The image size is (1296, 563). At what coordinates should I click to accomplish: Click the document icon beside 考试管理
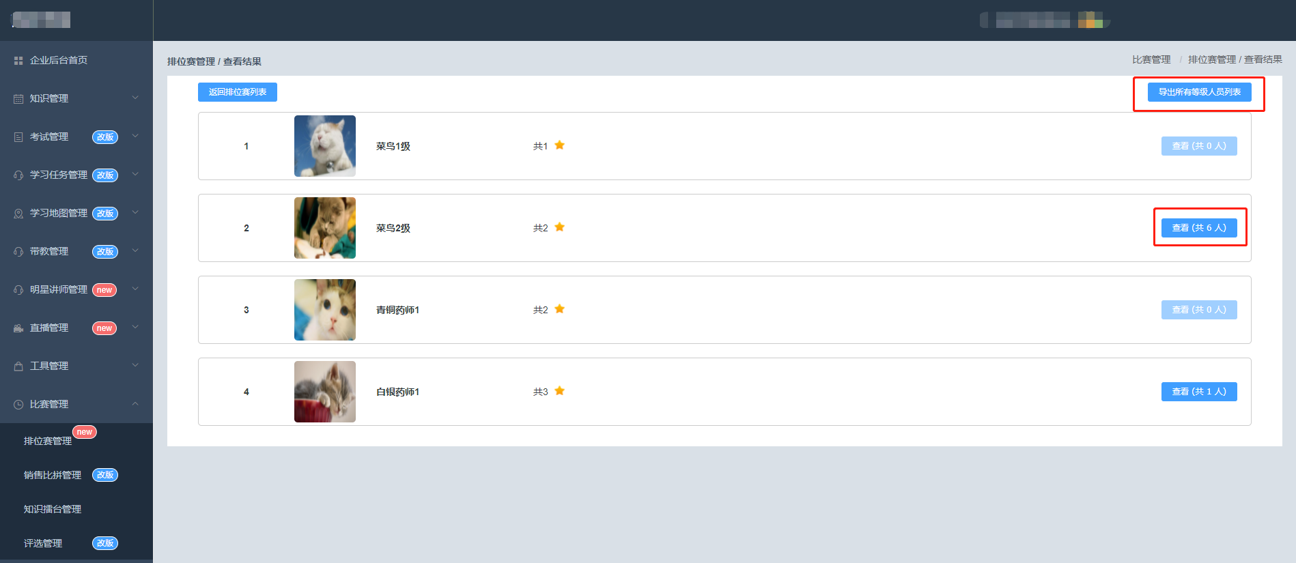(18, 137)
